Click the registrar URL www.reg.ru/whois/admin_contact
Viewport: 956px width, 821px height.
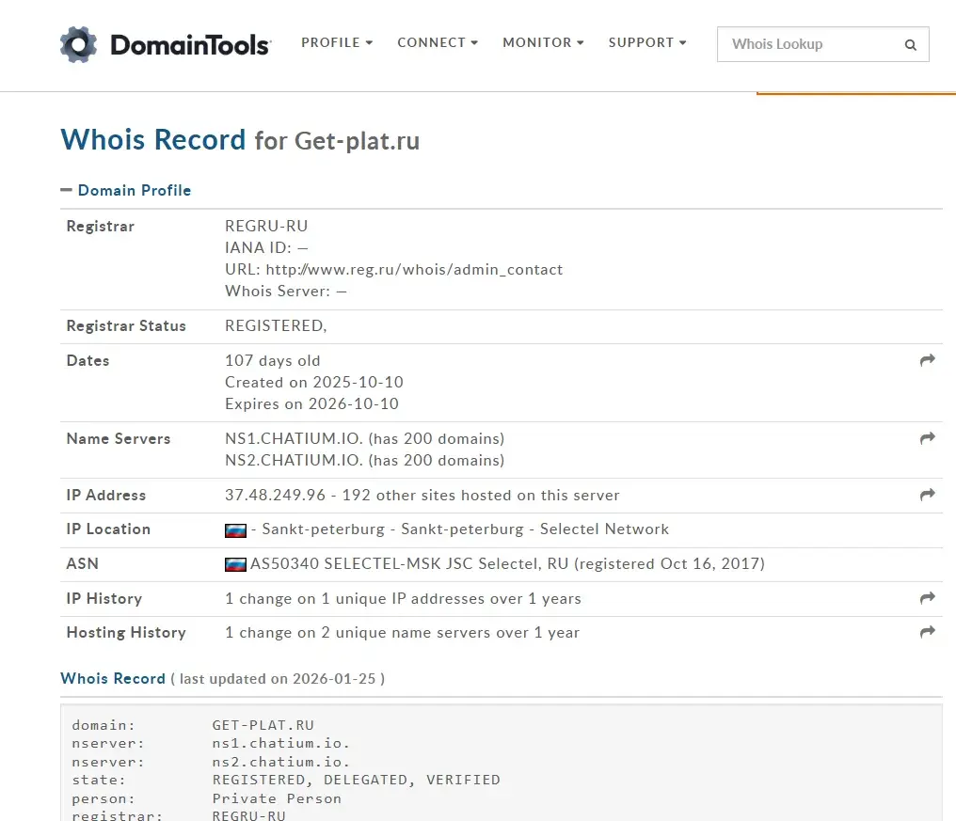tap(414, 269)
